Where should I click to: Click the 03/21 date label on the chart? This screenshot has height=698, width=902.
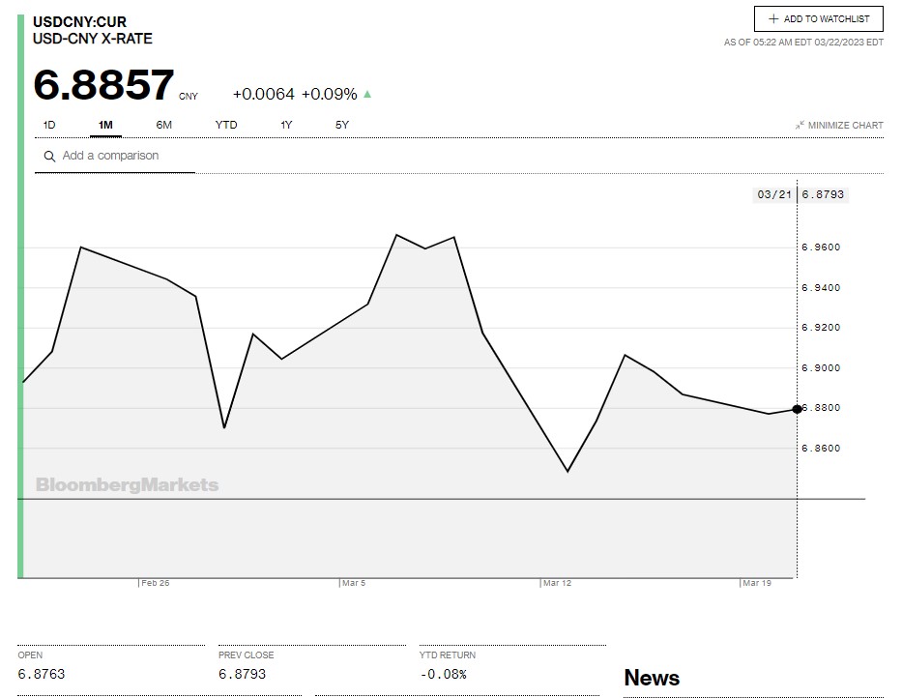tap(774, 194)
